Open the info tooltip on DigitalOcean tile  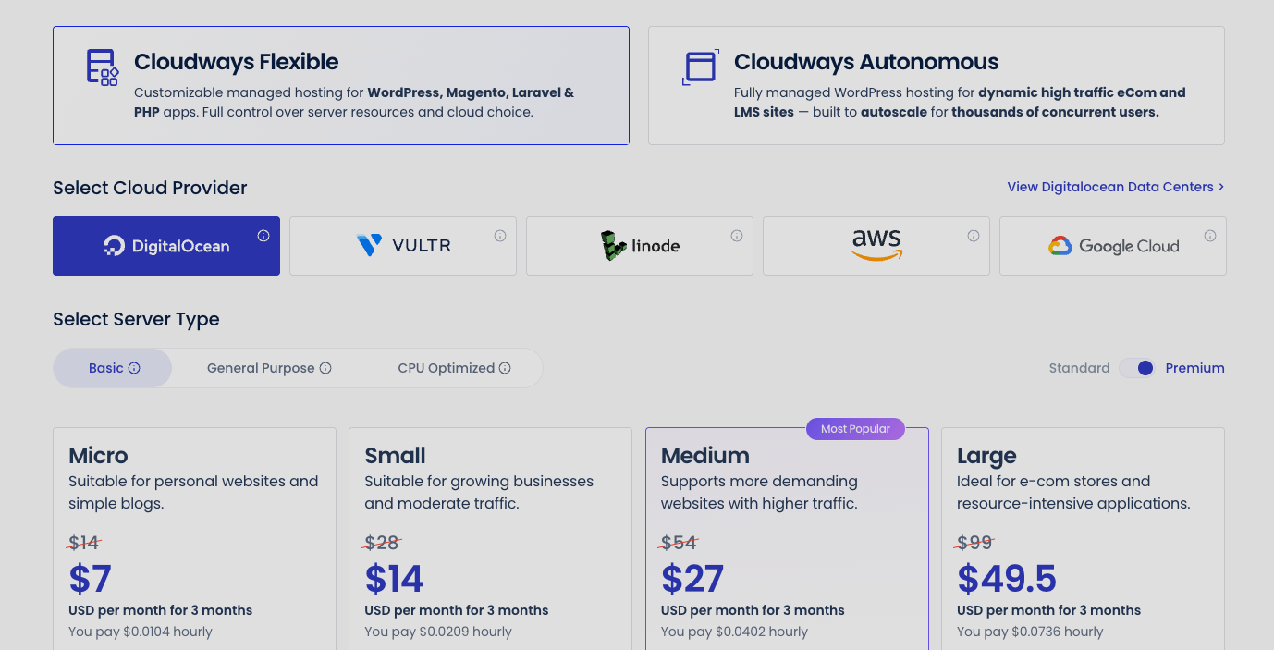pos(263,235)
